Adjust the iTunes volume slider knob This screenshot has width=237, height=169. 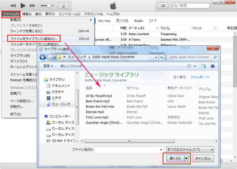coord(49,6)
